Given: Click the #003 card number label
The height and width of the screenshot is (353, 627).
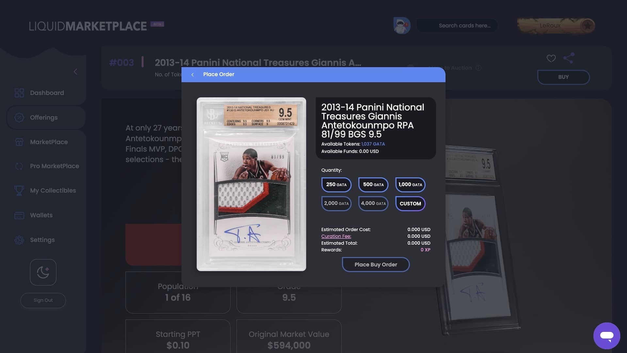Looking at the screenshot, I should (121, 62).
